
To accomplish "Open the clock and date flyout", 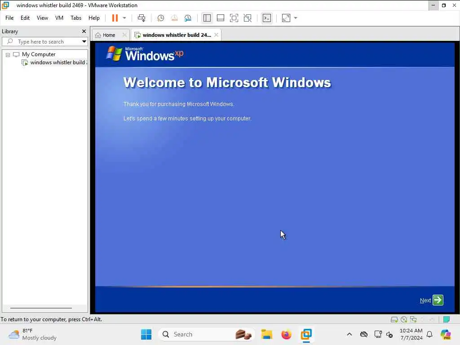I will click(x=411, y=334).
